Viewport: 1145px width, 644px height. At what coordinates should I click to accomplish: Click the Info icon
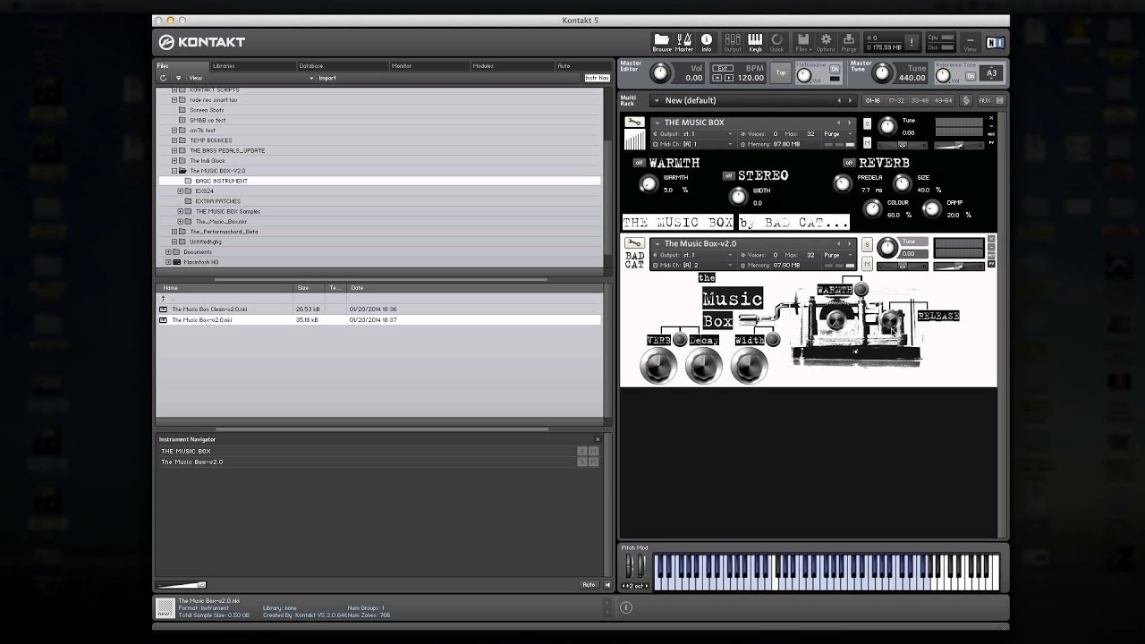[707, 42]
